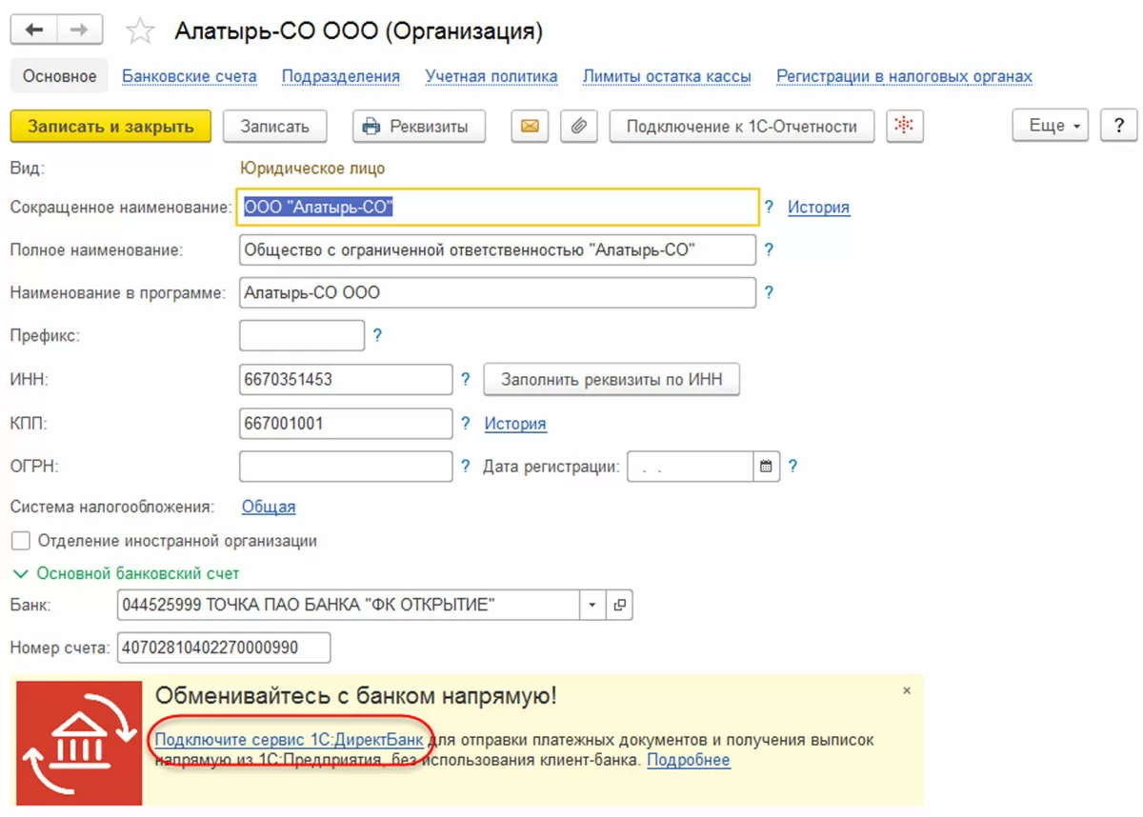Click the back navigation arrow
Image resolution: width=1143 pixels, height=817 pixels.
coord(34,30)
